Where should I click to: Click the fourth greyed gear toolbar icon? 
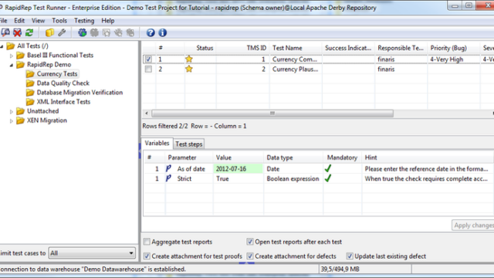[118, 32]
